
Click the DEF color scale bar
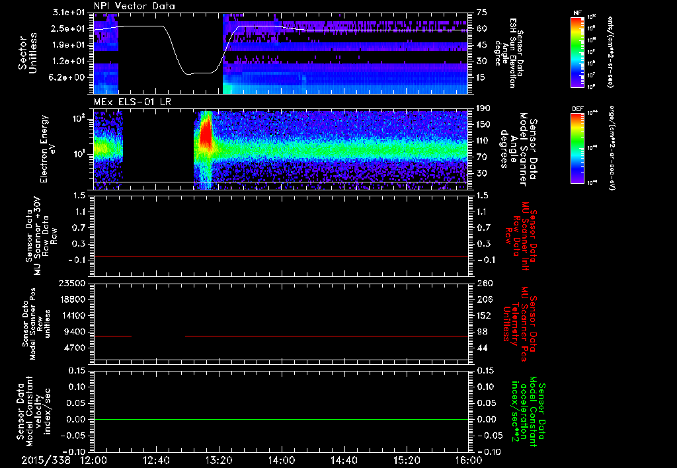[x=577, y=147]
